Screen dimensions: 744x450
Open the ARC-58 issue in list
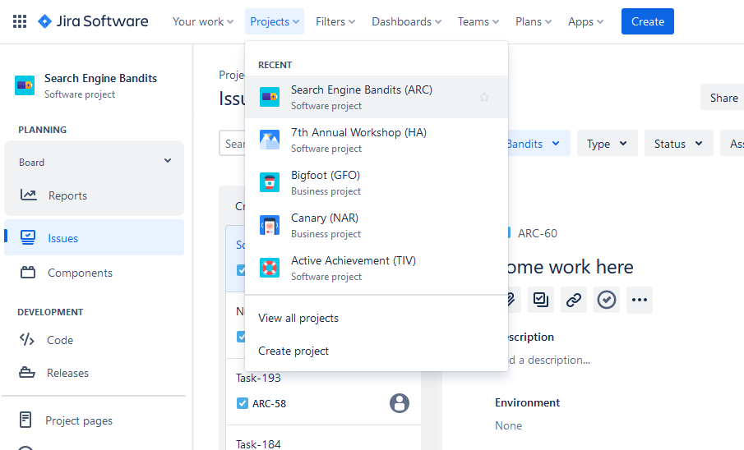tap(269, 403)
